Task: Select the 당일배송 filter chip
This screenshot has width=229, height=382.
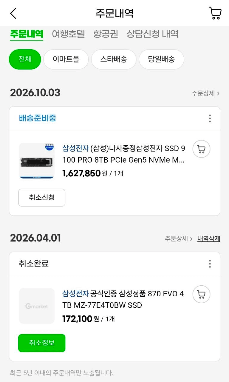Action: (161, 59)
